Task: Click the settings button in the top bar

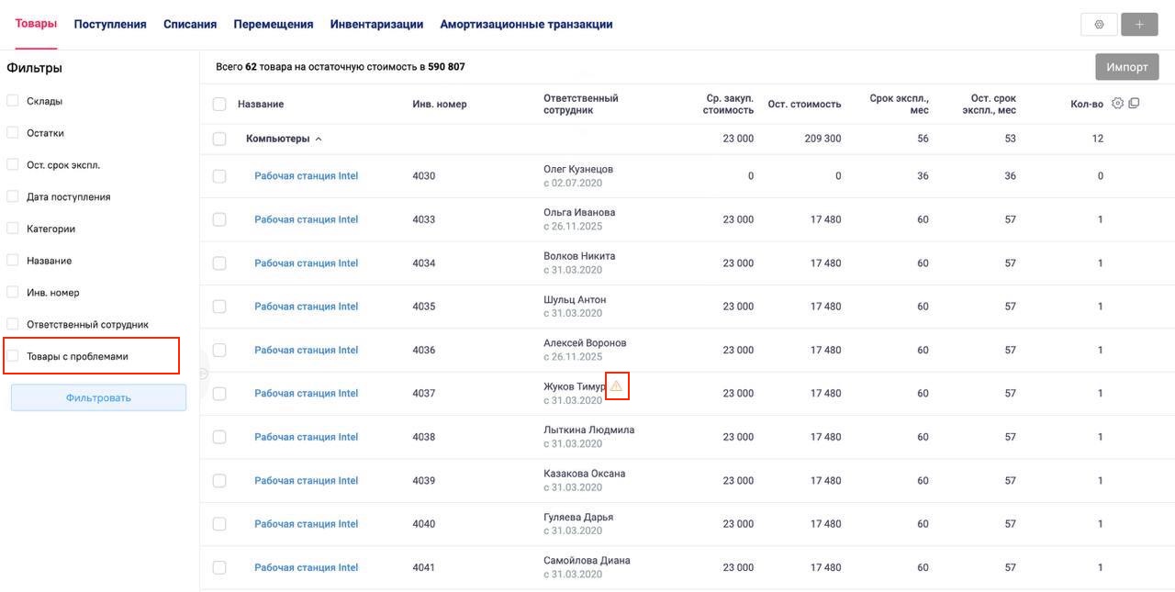Action: 1099,25
